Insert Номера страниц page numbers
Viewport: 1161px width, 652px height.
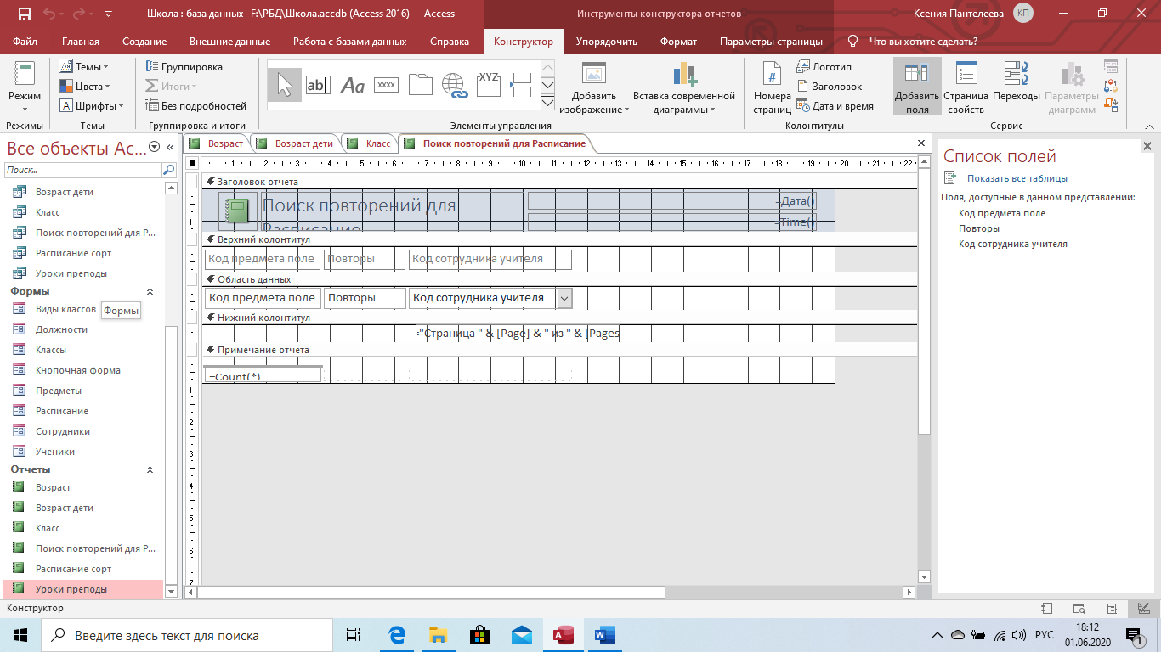pos(772,88)
